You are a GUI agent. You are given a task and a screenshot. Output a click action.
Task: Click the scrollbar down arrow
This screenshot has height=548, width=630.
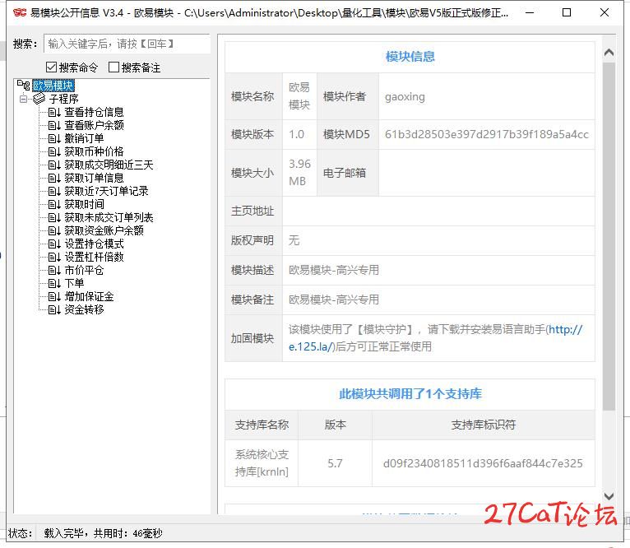(x=609, y=496)
